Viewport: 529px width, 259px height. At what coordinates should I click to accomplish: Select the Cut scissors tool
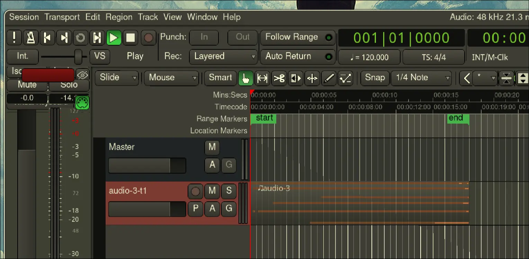click(x=279, y=78)
